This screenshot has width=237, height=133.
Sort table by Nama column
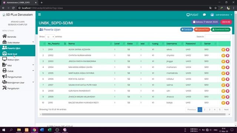point(90,44)
